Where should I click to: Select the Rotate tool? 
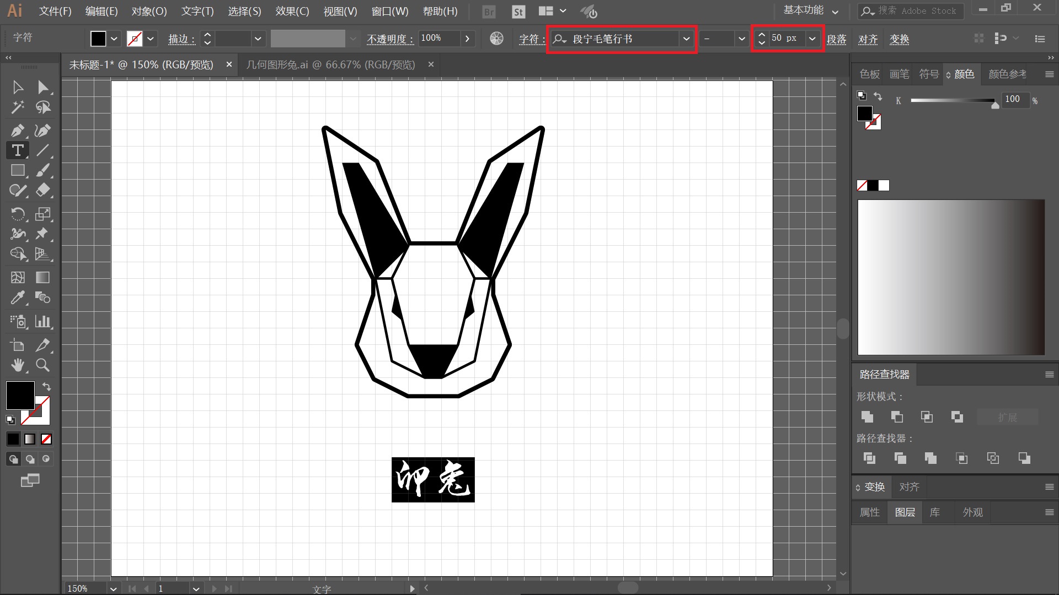17,214
